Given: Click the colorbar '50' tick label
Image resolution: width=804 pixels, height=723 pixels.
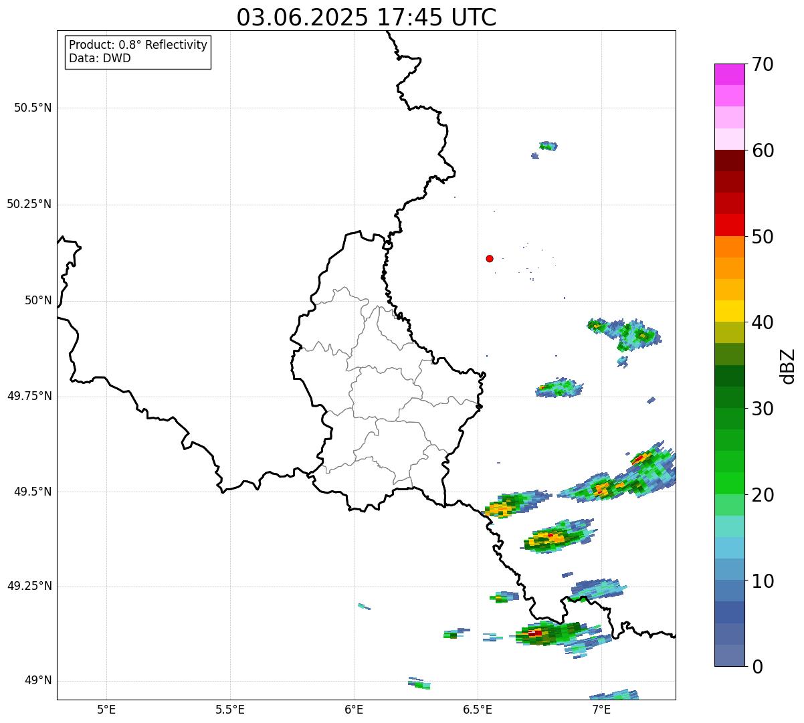Looking at the screenshot, I should (x=763, y=237).
